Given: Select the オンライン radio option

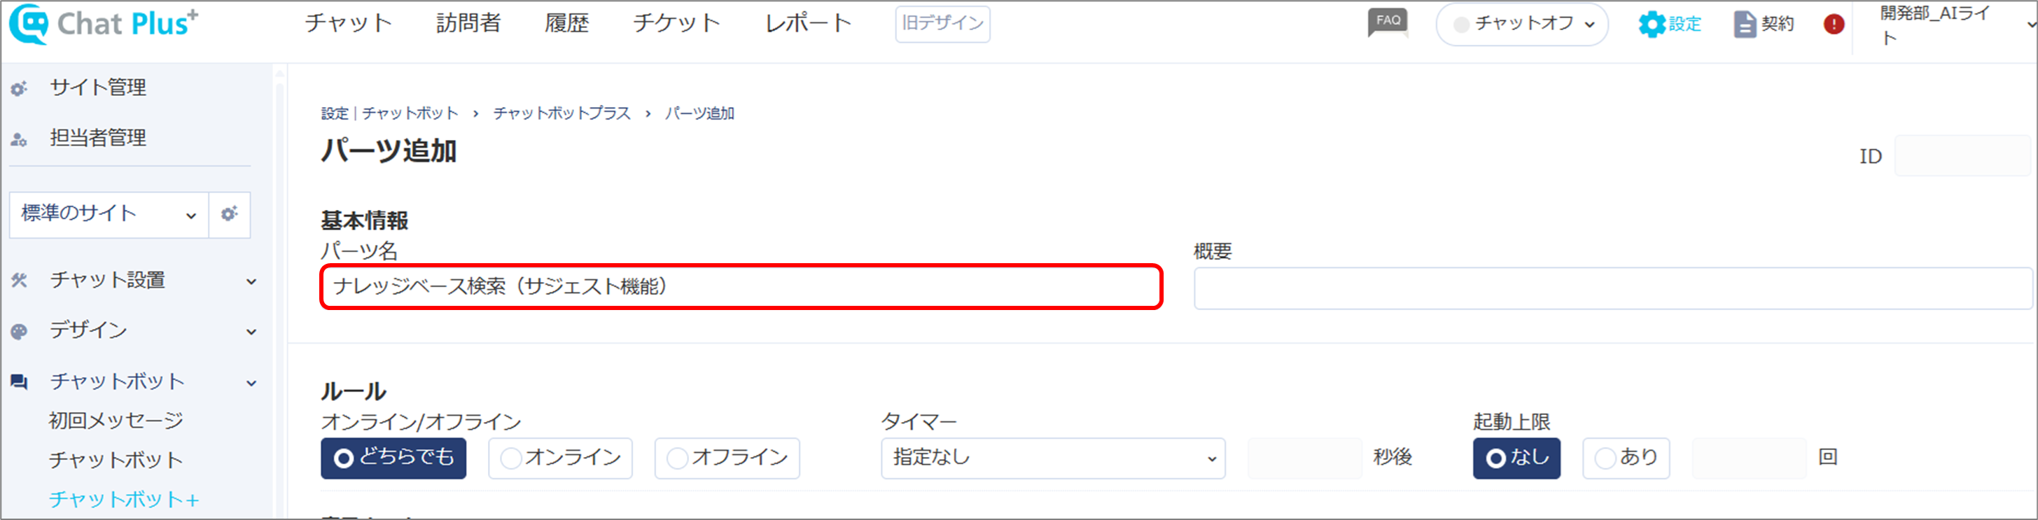Looking at the screenshot, I should coord(560,458).
